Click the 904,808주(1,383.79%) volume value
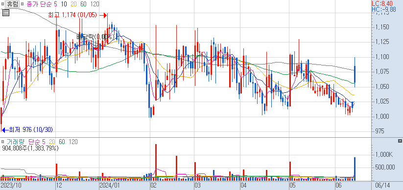This screenshot has width=403, height=190. tap(30, 148)
